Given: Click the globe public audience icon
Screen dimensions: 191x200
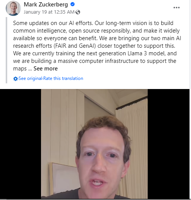Looking at the screenshot, I should (x=78, y=12).
